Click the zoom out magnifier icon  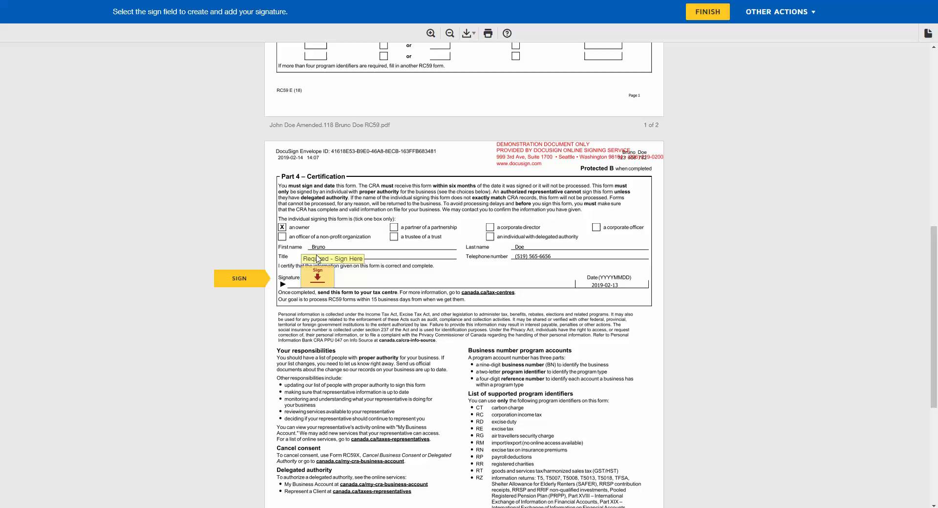(x=449, y=33)
